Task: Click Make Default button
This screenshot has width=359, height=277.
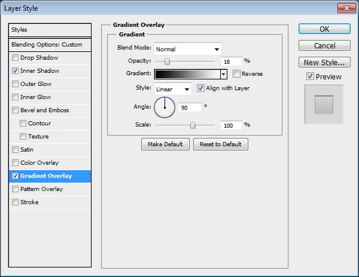Action: 166,144
